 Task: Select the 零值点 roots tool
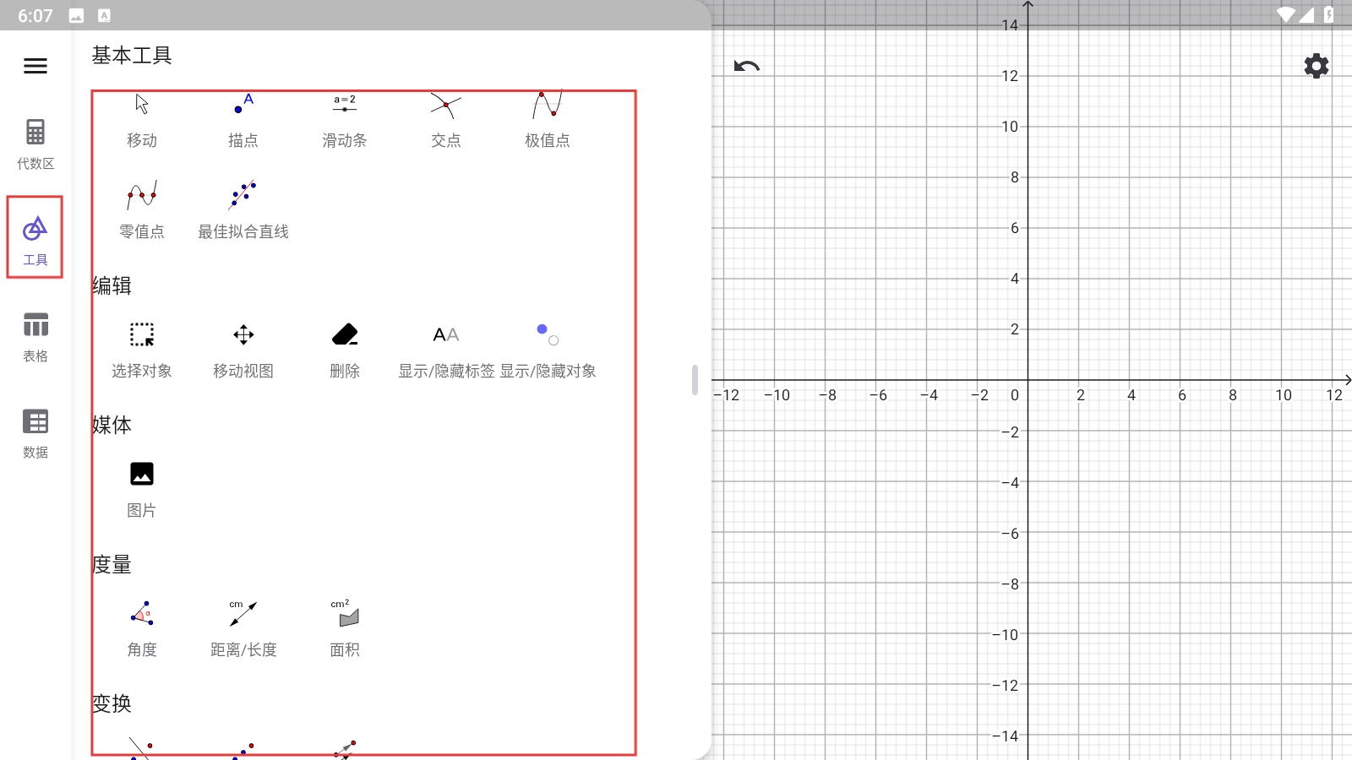[x=142, y=209]
